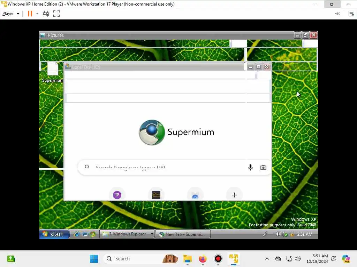Open the green widget icon on the host taskbar

pyautogui.click(x=11, y=259)
